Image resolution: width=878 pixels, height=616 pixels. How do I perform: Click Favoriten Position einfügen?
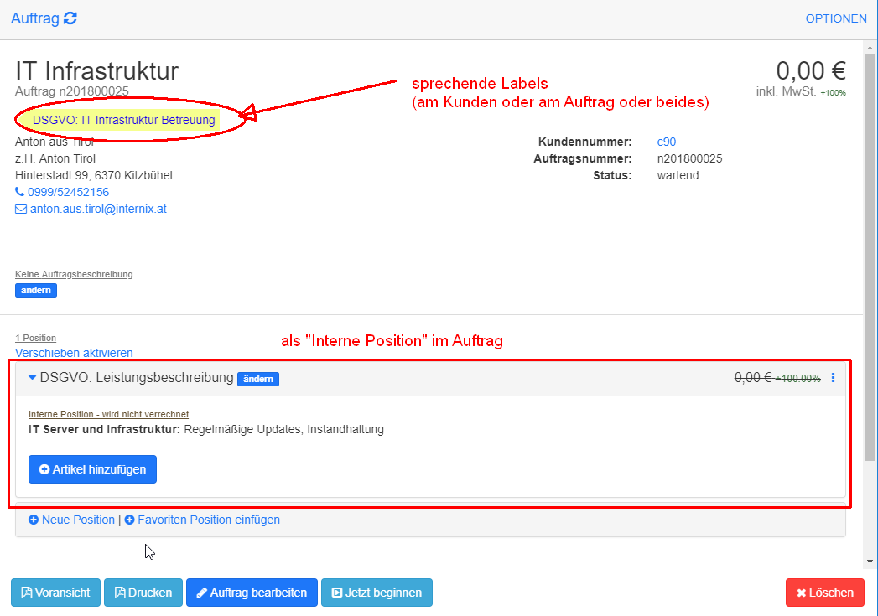click(202, 520)
